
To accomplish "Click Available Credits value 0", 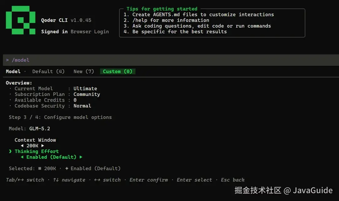I will click(x=75, y=100).
